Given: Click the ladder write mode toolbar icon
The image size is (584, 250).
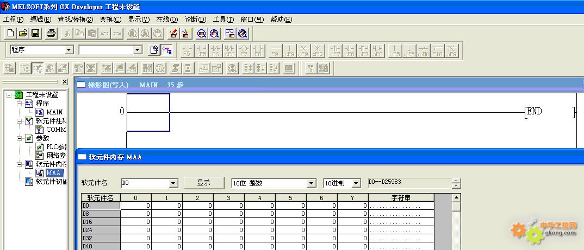Looking at the screenshot, I should [38, 68].
